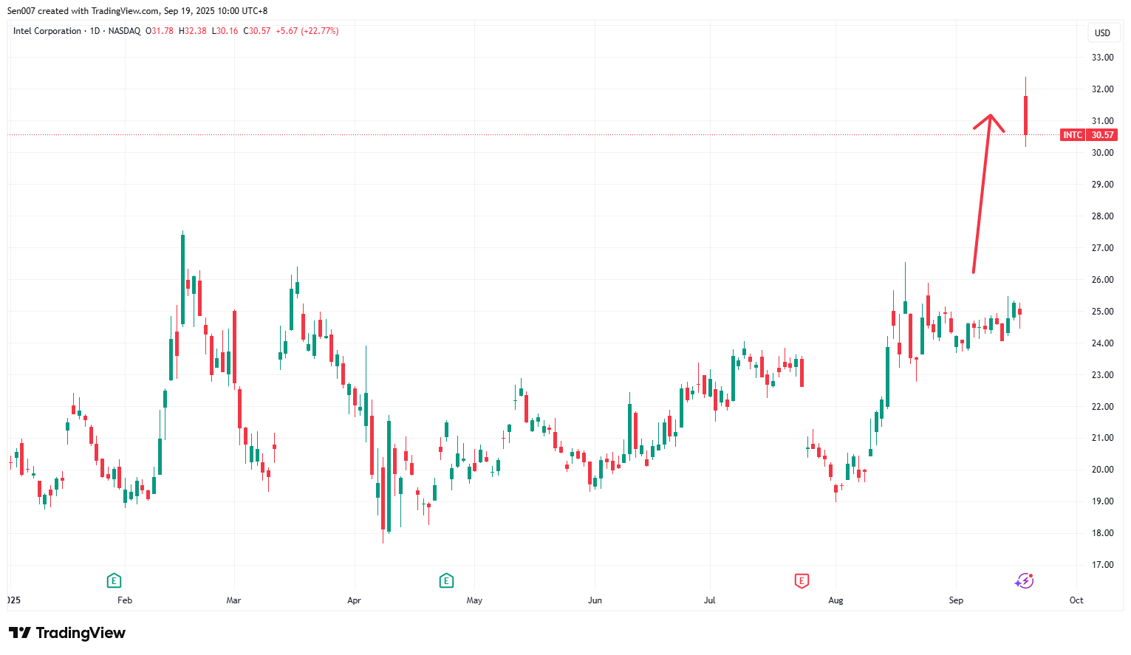Click the 19.00 price axis label
The width and height of the screenshot is (1131, 655).
[x=1102, y=501]
